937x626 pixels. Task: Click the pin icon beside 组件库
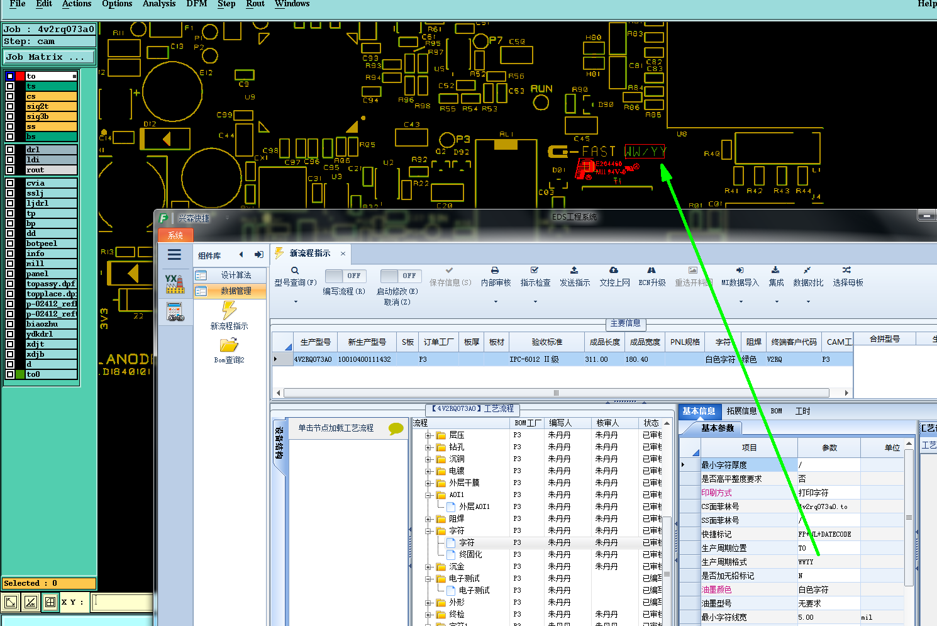(258, 255)
